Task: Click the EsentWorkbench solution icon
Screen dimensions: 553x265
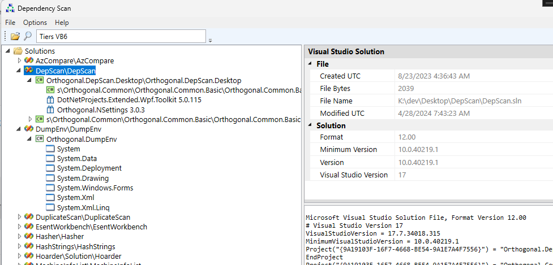Action: (29, 227)
